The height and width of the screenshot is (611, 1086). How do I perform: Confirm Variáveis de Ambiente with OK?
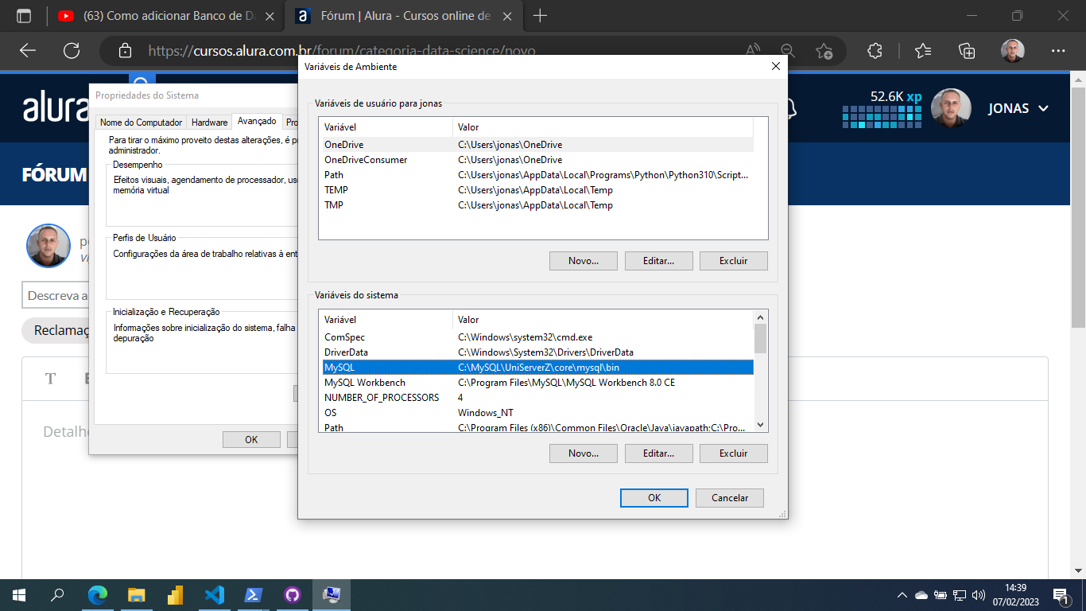(654, 498)
